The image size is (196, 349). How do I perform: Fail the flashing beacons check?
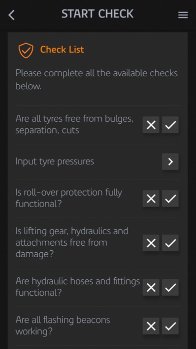pyautogui.click(x=151, y=326)
